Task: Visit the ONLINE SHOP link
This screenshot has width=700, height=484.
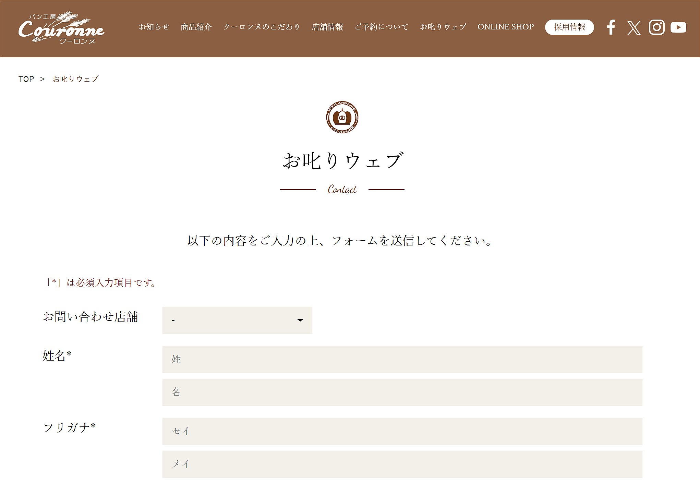Action: click(x=505, y=27)
